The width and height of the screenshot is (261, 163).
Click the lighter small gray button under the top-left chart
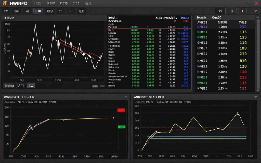click(x=95, y=86)
